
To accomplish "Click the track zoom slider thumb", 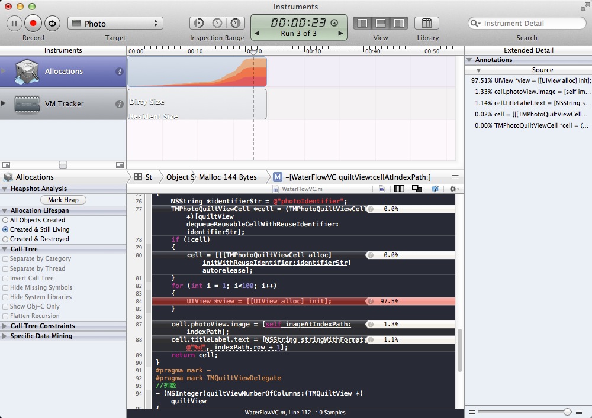I will 63,165.
